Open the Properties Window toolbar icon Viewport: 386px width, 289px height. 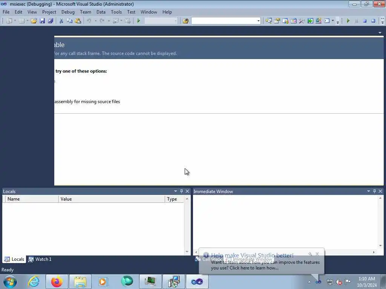[277, 21]
